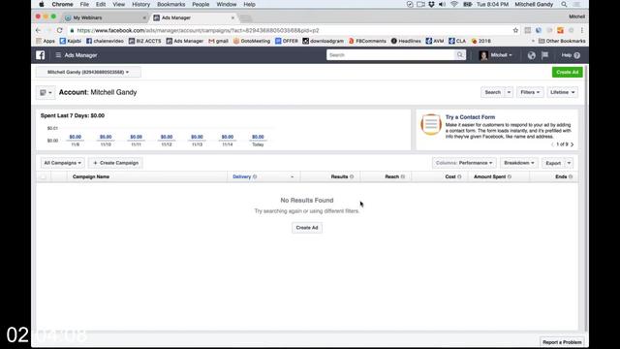Open the Ads Manager hamburger menu
The width and height of the screenshot is (620, 349).
pos(58,55)
